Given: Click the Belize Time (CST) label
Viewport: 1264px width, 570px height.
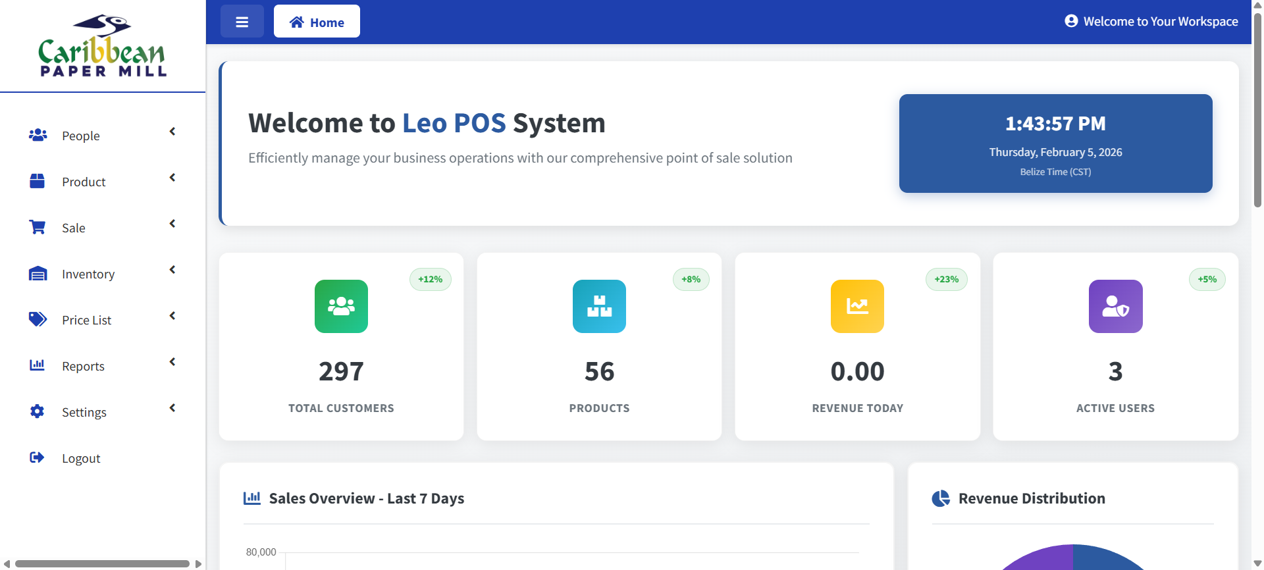Looking at the screenshot, I should coord(1055,172).
